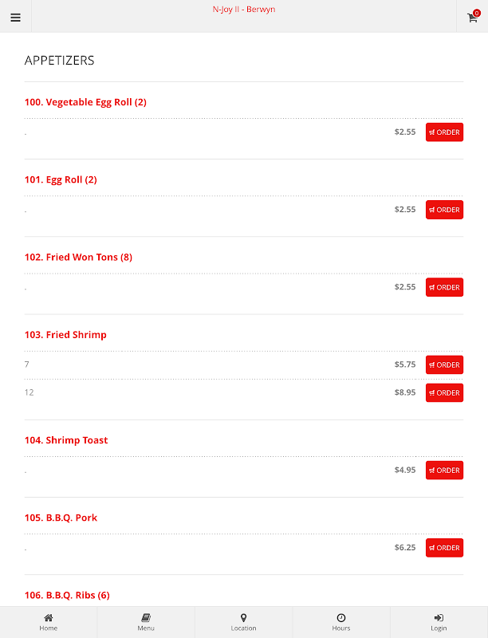View opening Hours

click(341, 622)
